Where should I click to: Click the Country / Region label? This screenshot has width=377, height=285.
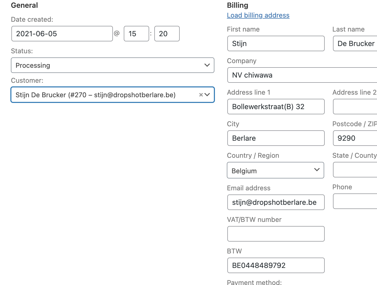point(253,155)
